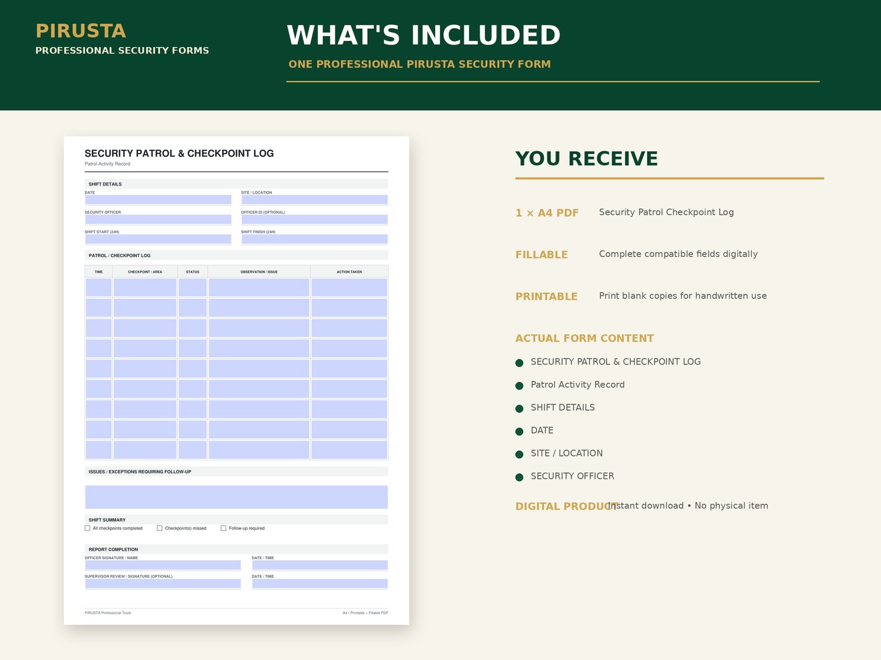
Task: Click the SHIFT FINISH (24H) field
Action: click(314, 239)
